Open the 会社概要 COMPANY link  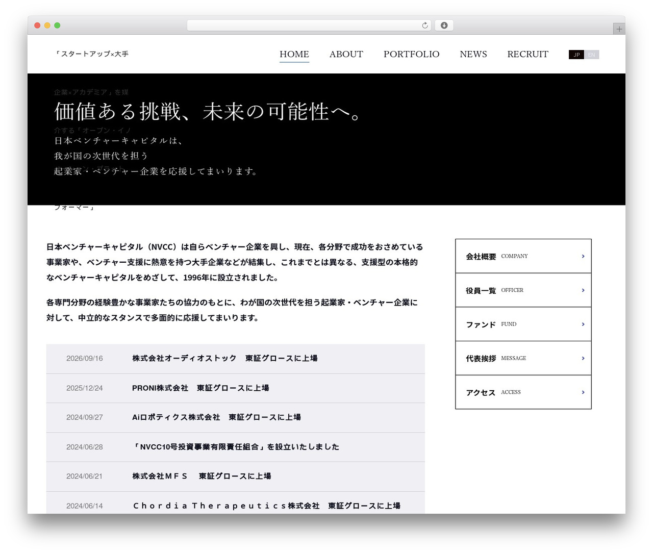523,256
